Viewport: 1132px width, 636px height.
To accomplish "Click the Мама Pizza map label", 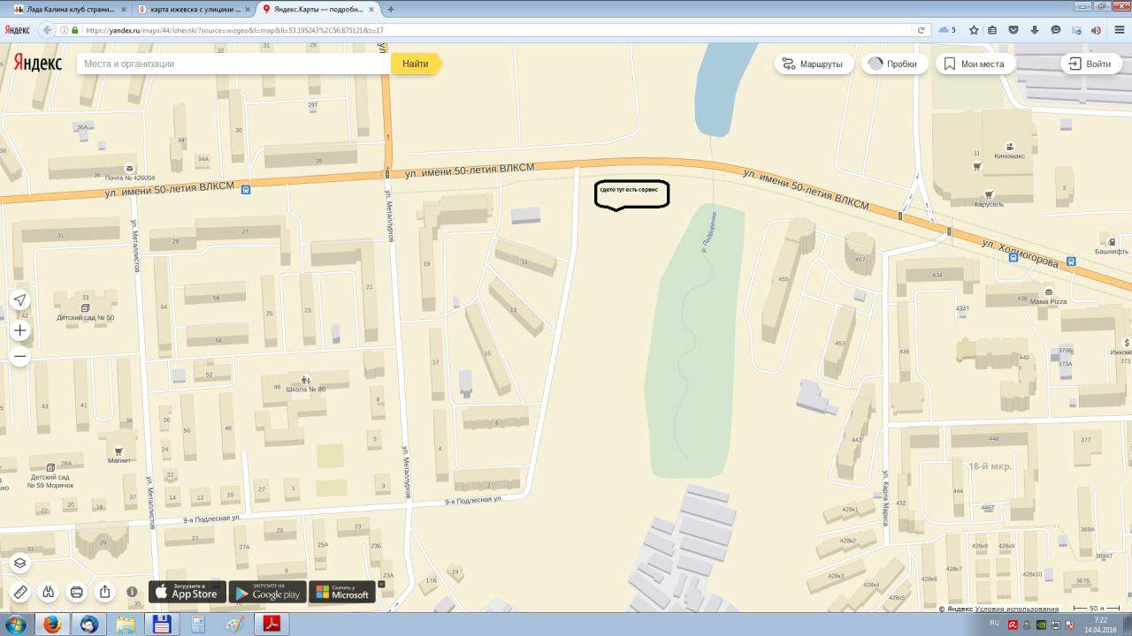I will pos(1047,301).
